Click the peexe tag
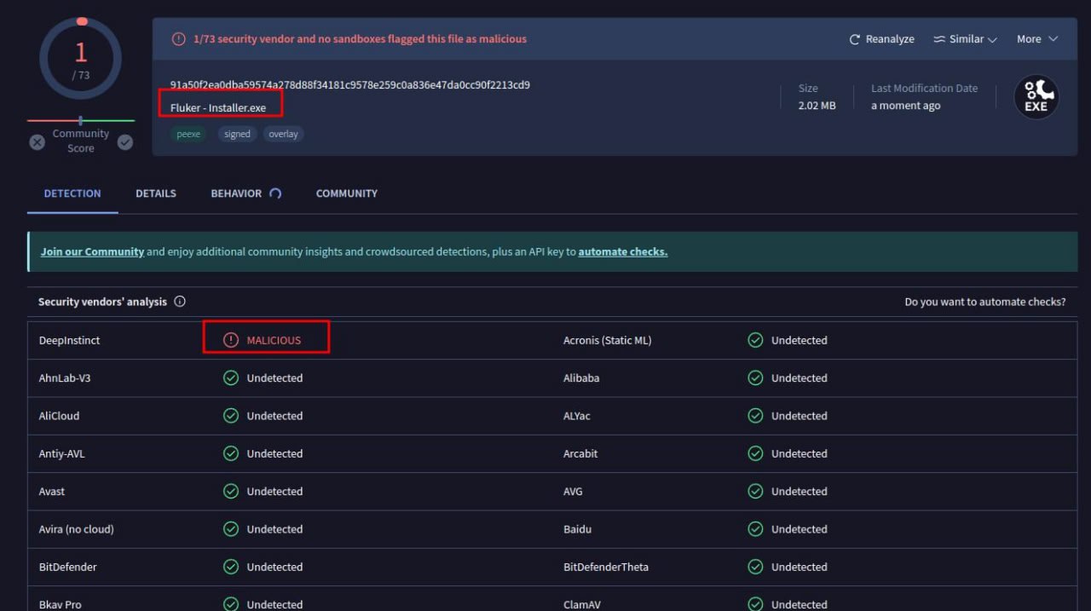This screenshot has width=1091, height=611. coord(187,134)
